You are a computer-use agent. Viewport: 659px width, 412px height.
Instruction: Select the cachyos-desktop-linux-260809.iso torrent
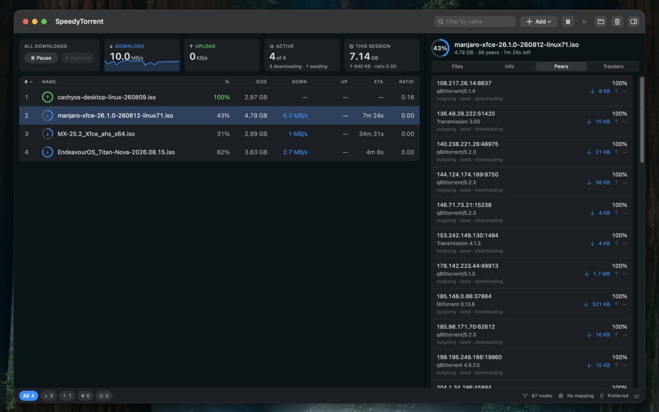pyautogui.click(x=219, y=97)
